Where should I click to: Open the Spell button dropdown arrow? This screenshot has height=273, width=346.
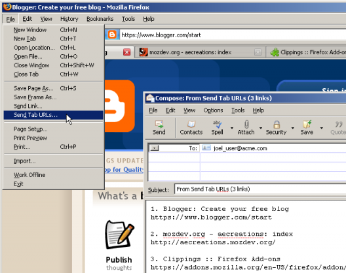coord(232,128)
